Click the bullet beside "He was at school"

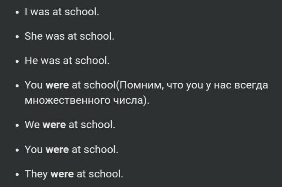tap(17, 61)
